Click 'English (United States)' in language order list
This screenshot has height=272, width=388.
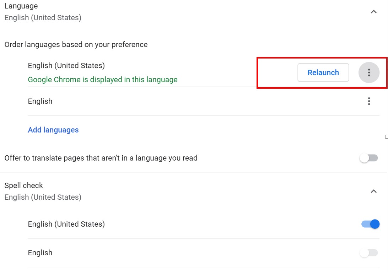66,66
